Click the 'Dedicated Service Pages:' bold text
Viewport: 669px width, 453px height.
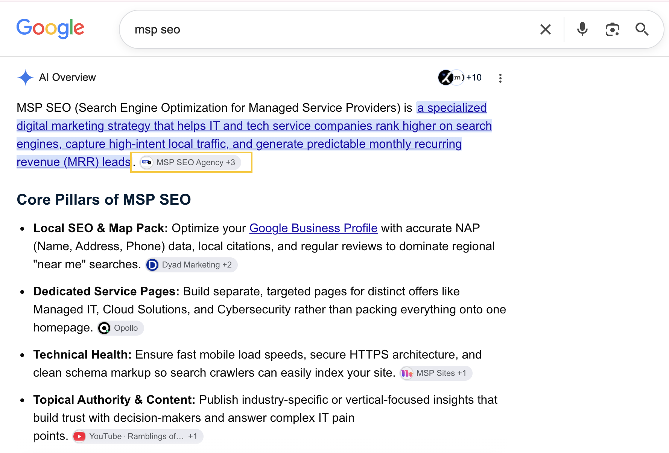106,291
